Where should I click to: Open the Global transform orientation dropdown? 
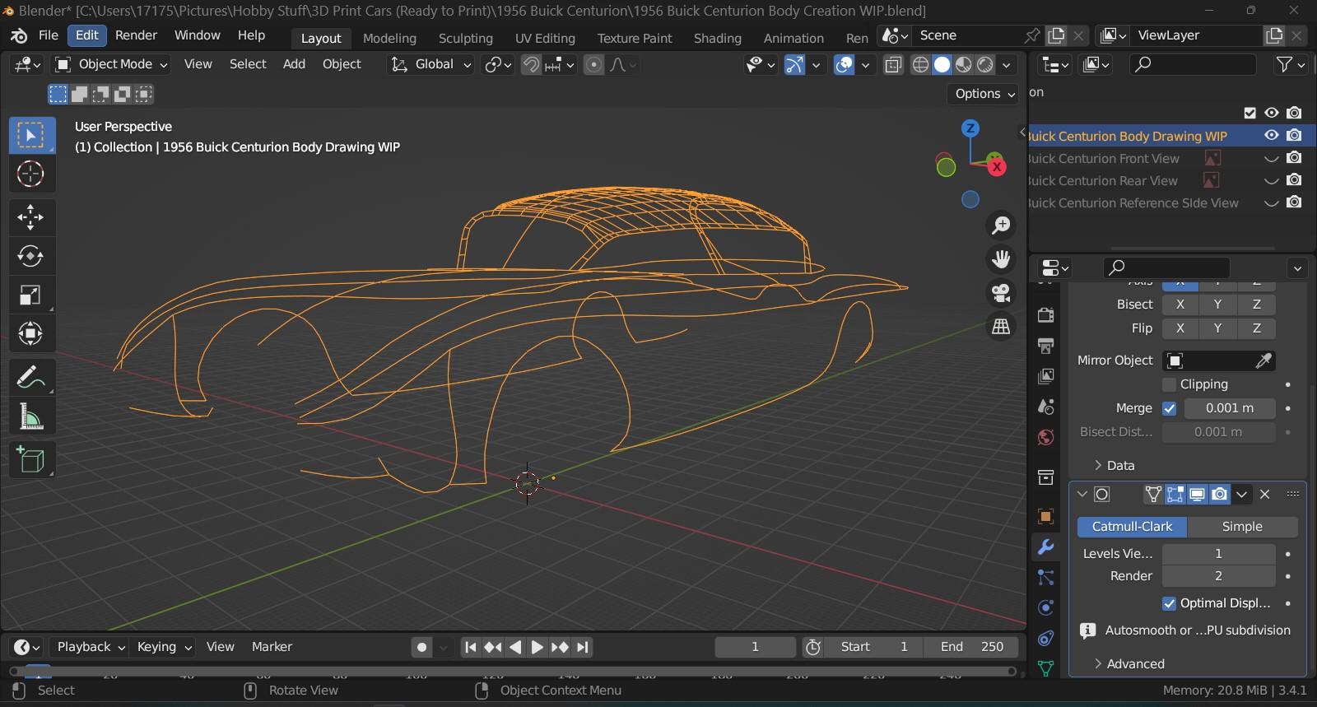pos(430,64)
